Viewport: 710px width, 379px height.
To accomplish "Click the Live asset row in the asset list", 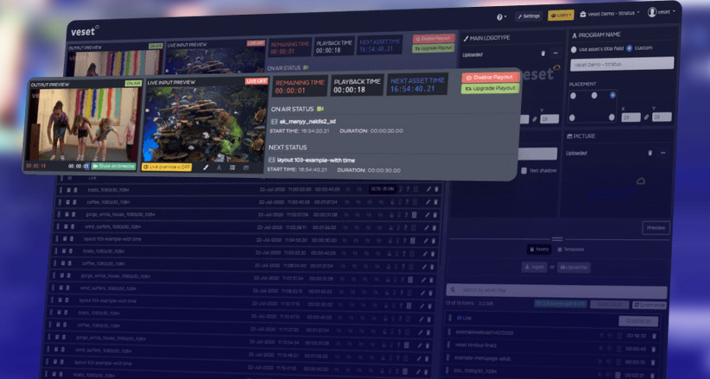I will pos(552,319).
